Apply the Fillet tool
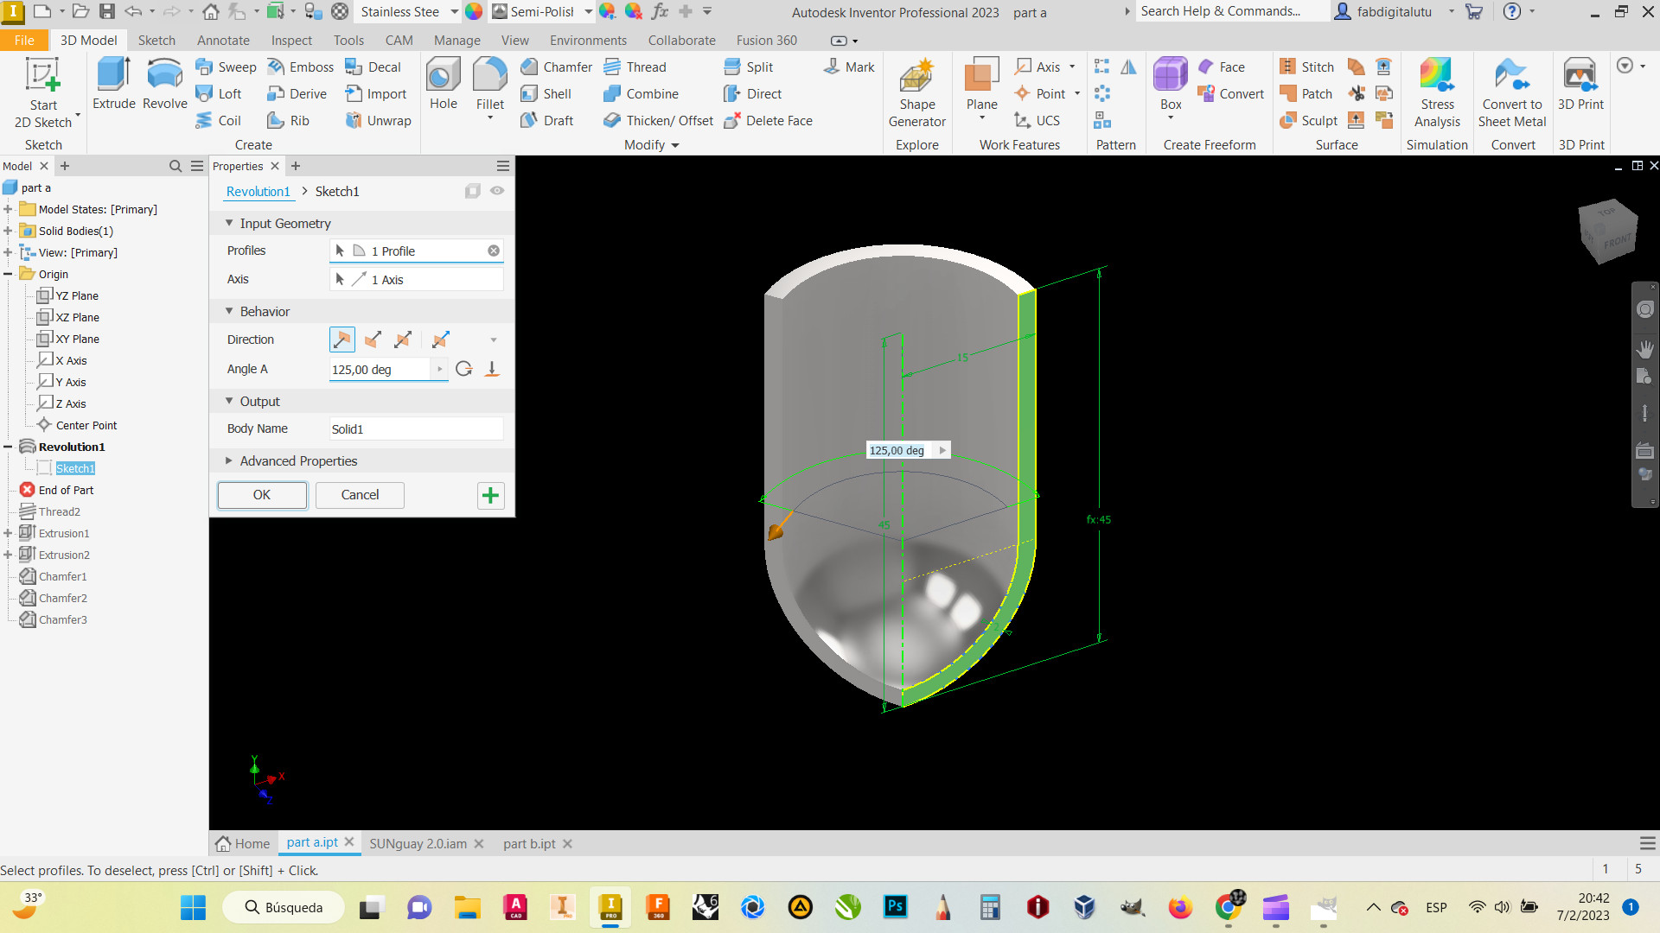 pos(489,84)
